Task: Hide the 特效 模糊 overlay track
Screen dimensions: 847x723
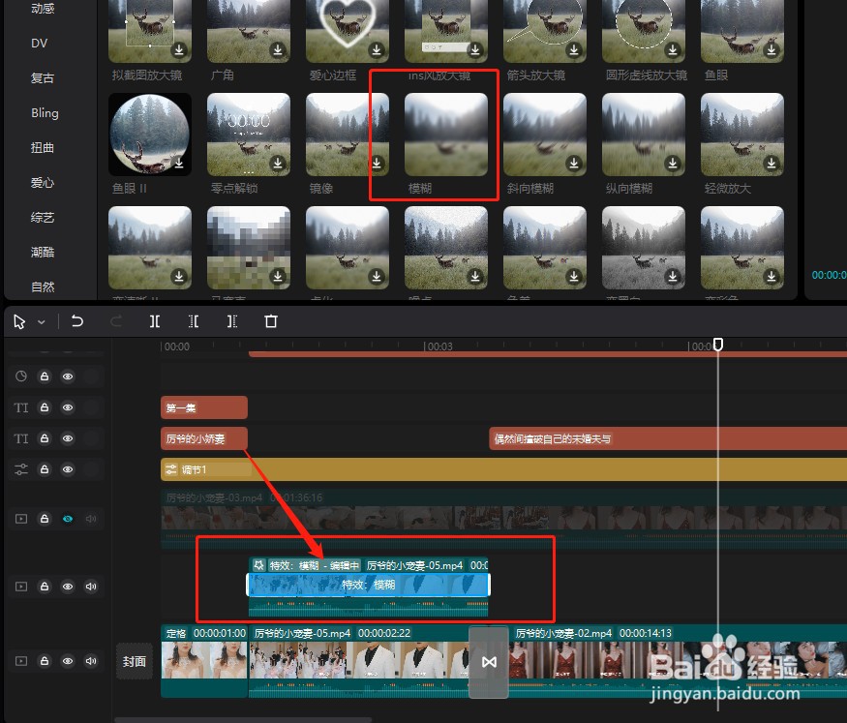Action: pyautogui.click(x=68, y=587)
